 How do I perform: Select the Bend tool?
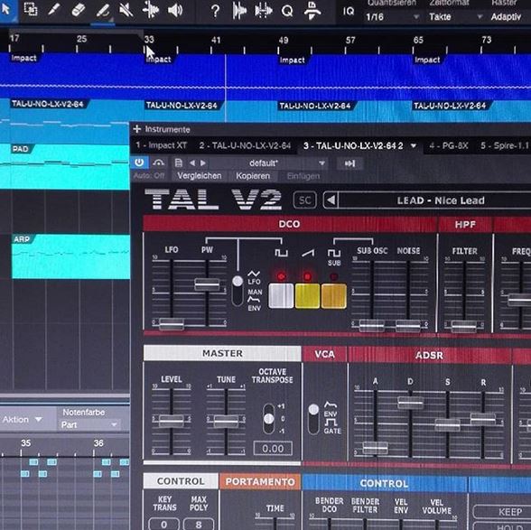(x=150, y=11)
